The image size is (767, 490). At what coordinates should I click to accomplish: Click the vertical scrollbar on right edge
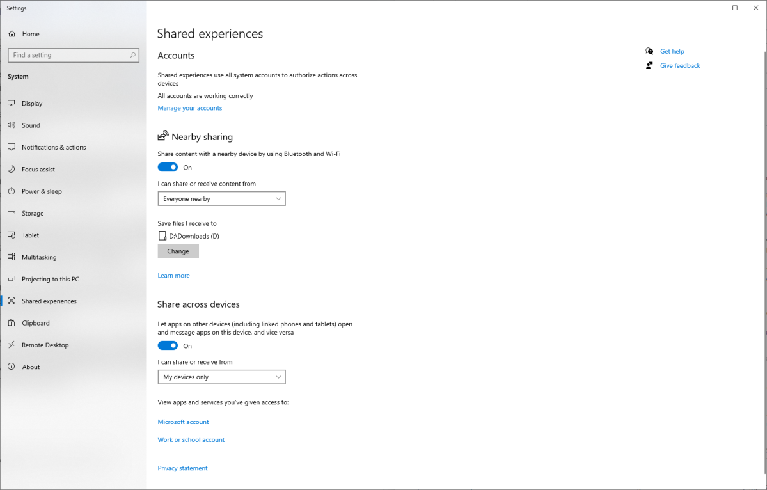764,264
